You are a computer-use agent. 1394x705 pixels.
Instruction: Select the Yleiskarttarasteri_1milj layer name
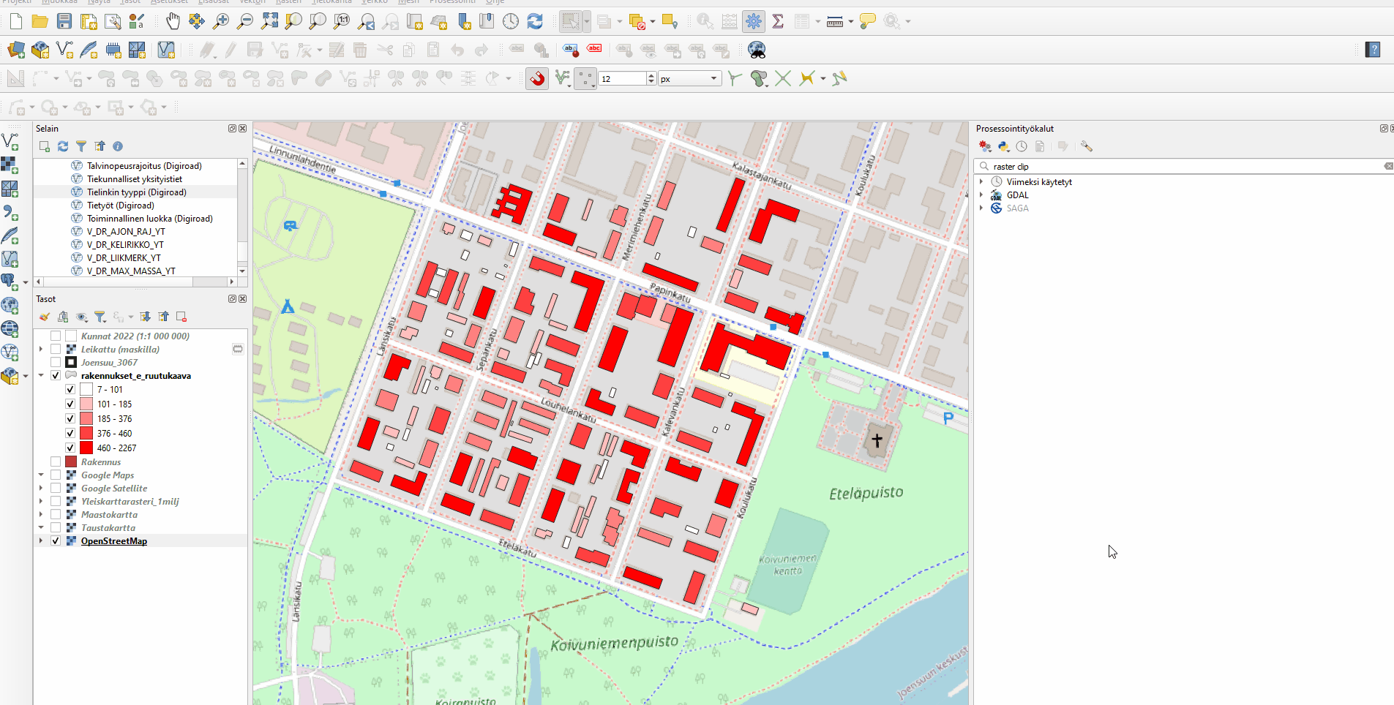click(130, 502)
